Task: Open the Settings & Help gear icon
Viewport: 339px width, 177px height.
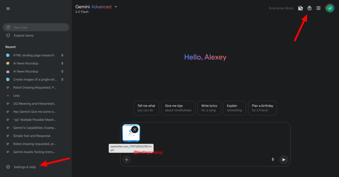Action: tap(8, 167)
